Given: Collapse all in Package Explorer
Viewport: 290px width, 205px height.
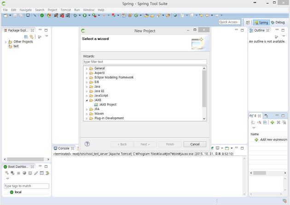Looking at the screenshot, I should (26, 37).
